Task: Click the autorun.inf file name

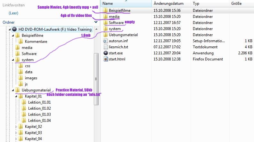Action: [118, 41]
